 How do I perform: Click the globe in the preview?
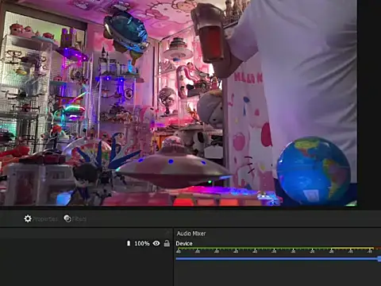tap(314, 172)
